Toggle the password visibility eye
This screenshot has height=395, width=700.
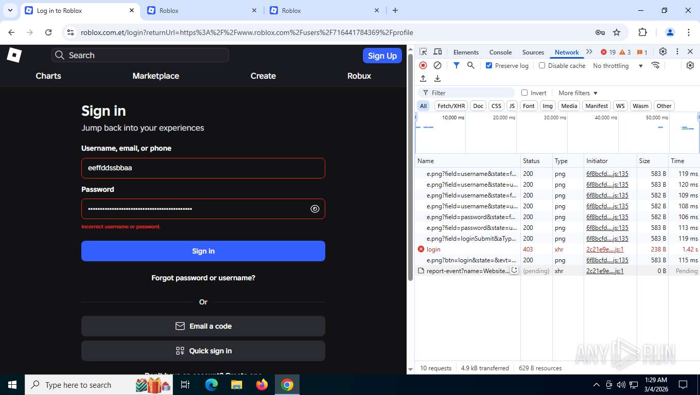(x=315, y=209)
